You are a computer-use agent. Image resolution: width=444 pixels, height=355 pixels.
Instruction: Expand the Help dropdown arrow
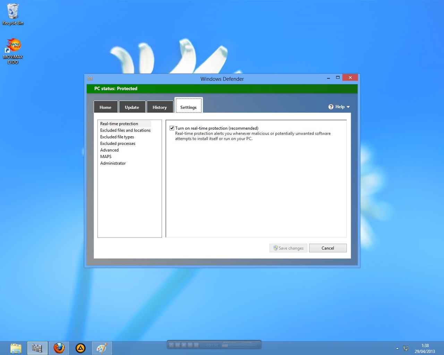click(x=348, y=107)
